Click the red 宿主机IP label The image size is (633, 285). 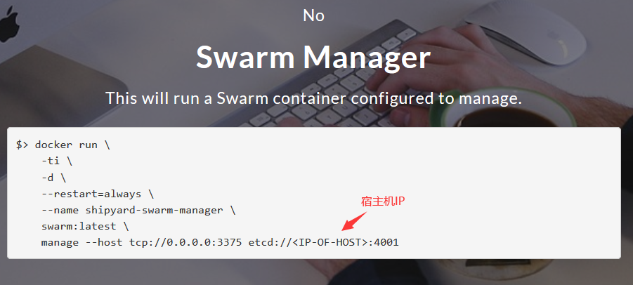click(383, 201)
